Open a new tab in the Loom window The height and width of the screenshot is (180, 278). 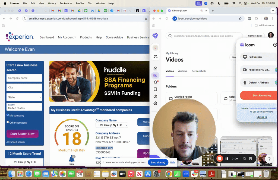click(x=213, y=11)
